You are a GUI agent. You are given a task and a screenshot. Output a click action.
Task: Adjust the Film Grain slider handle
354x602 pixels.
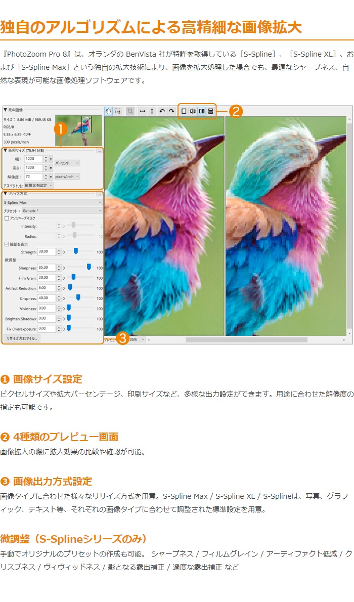tap(73, 277)
